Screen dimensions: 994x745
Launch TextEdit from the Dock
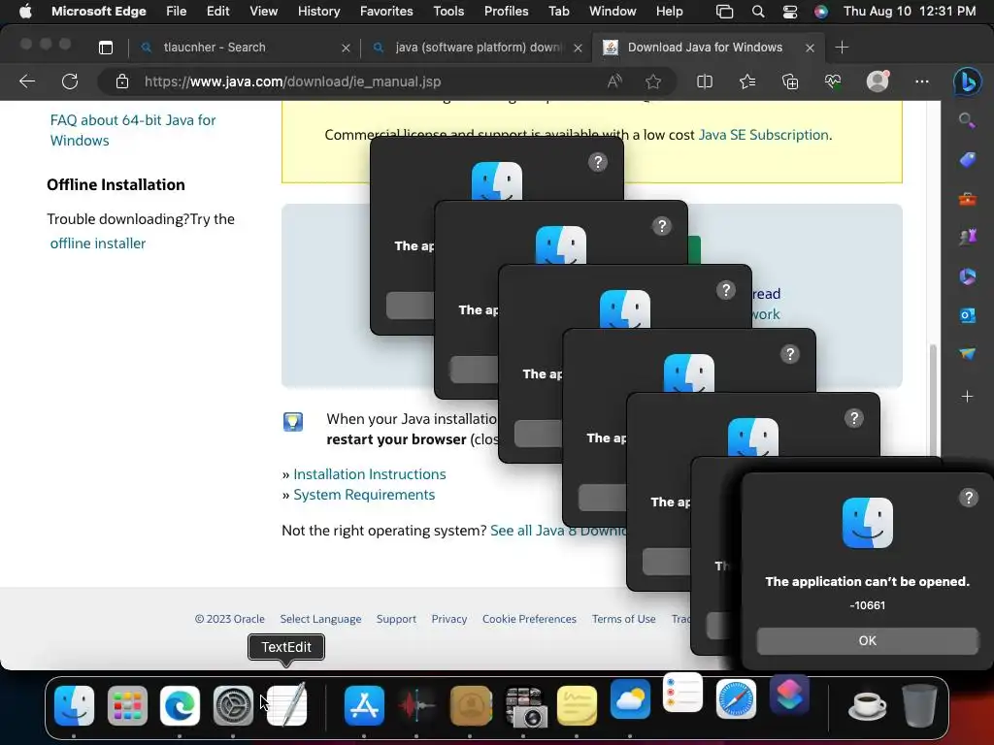pos(286,705)
